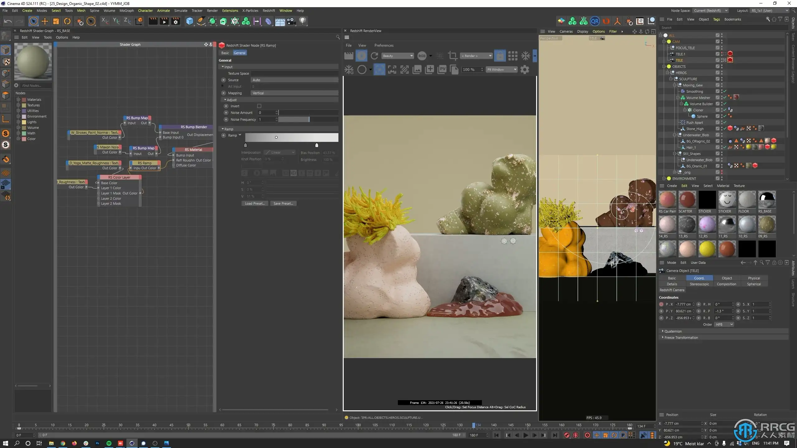Toggle Noise Amount animation radio button
Image resolution: width=797 pixels, height=448 pixels.
tap(226, 113)
